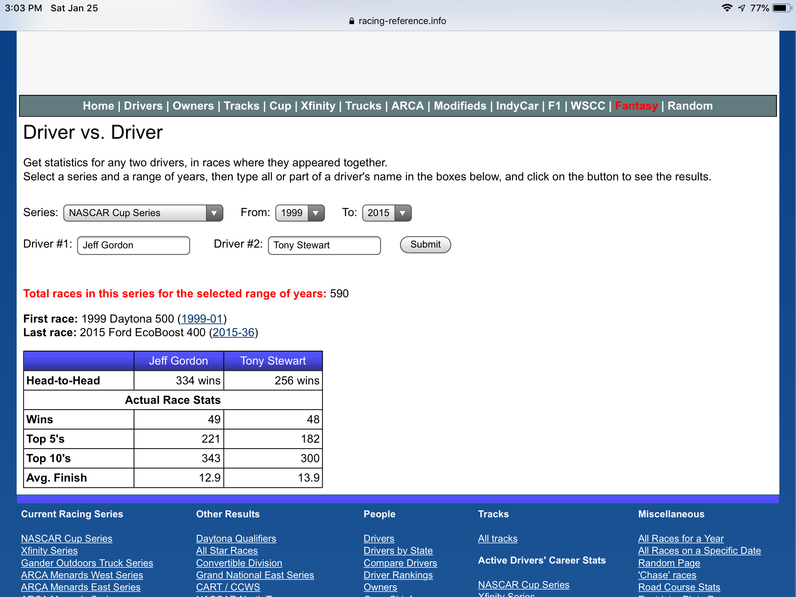Tap the racing-reference.info address bar
Screen dimensions: 796x597
(401, 21)
